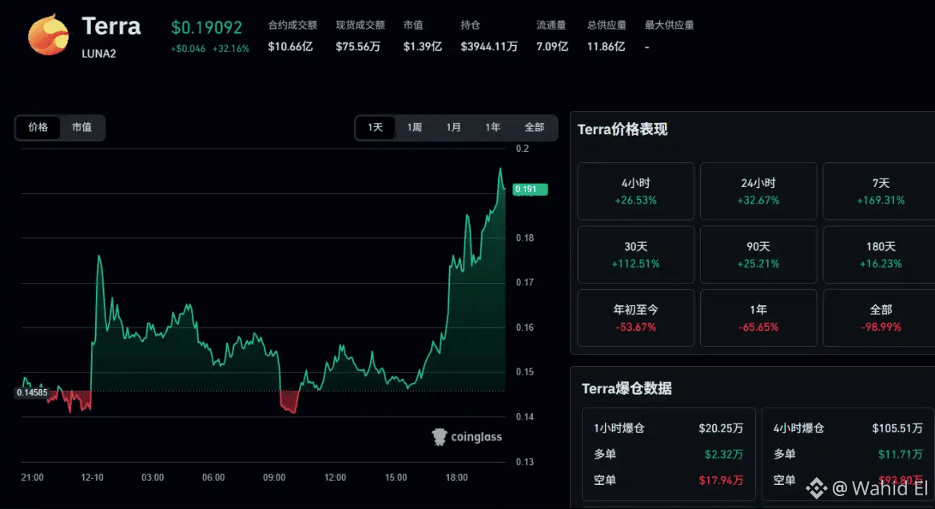Click the 1小时 空单 $17.94万 value
935x509 pixels.
pyautogui.click(x=721, y=480)
